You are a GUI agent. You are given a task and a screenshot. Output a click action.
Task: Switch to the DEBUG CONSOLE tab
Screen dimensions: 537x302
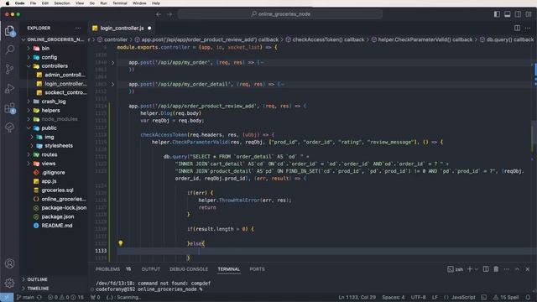click(189, 269)
